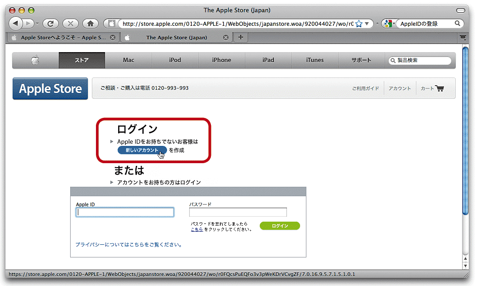Click the scrollbar up arrow

[x=465, y=259]
